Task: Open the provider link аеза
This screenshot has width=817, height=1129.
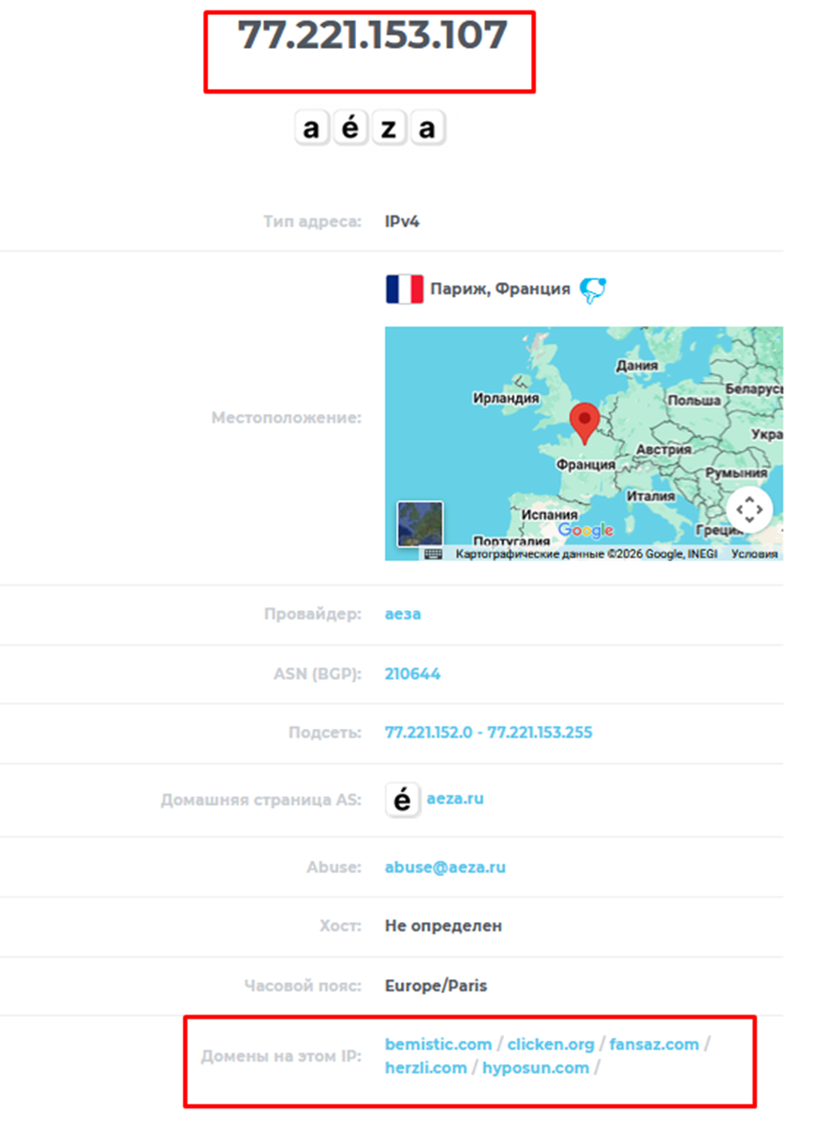Action: 403,615
